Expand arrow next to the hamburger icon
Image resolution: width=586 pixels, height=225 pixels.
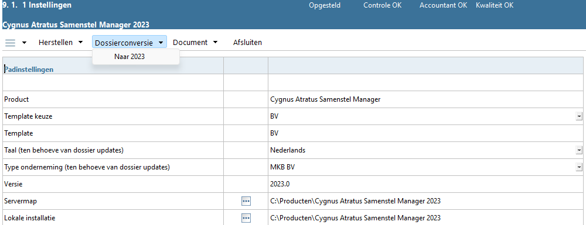point(24,43)
